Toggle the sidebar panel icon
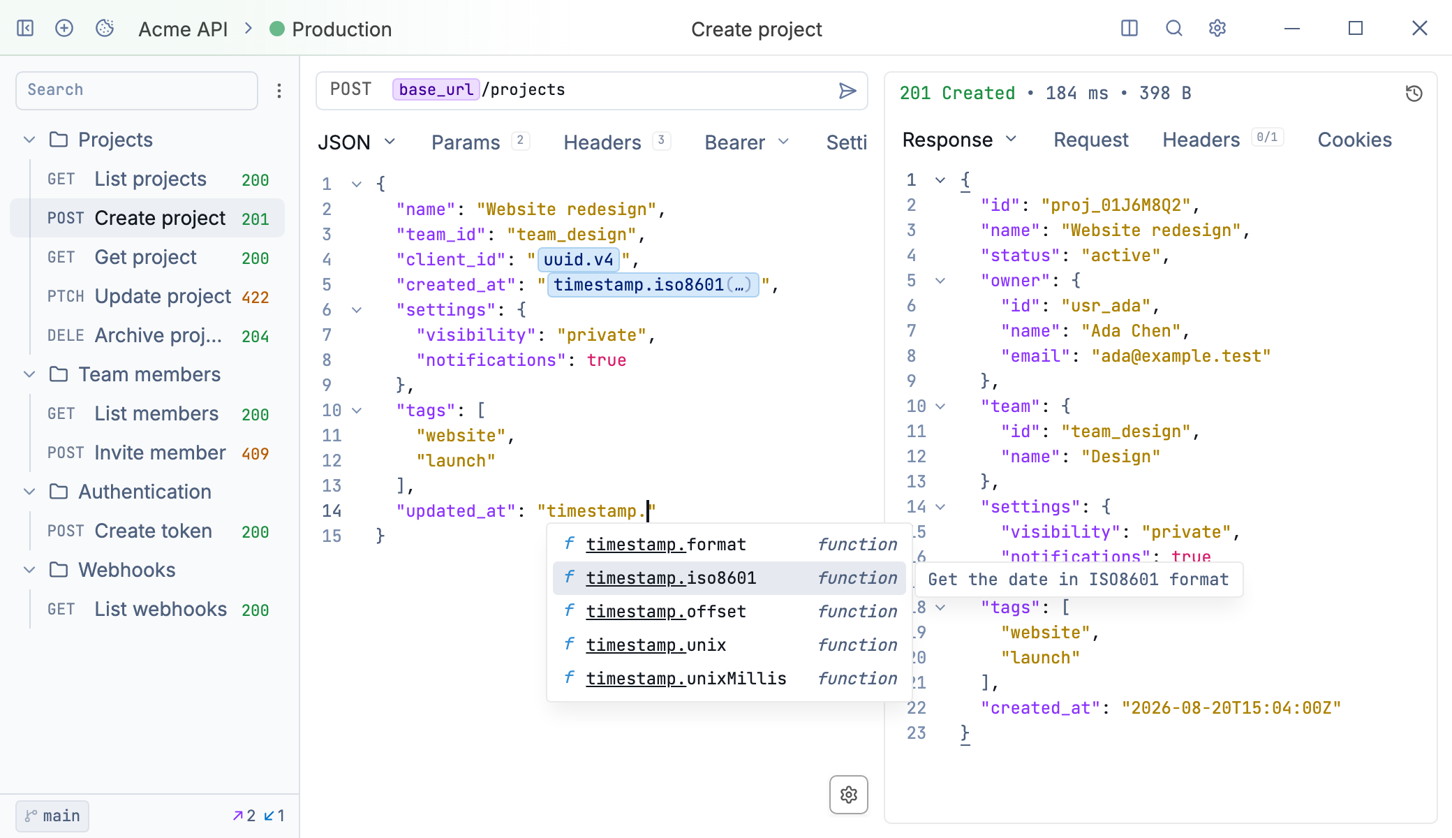This screenshot has height=838, width=1452. pyautogui.click(x=25, y=29)
